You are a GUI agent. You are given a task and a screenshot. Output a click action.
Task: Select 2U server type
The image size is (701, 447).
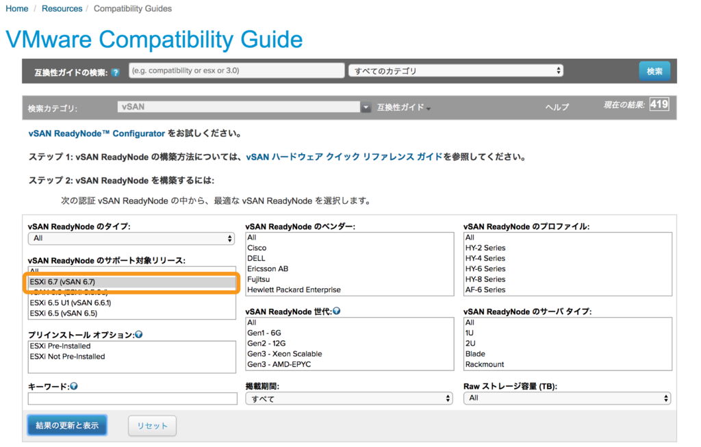(x=568, y=344)
